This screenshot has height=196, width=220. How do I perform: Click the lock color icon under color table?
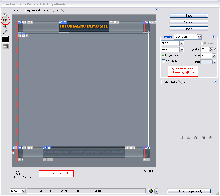195,138
